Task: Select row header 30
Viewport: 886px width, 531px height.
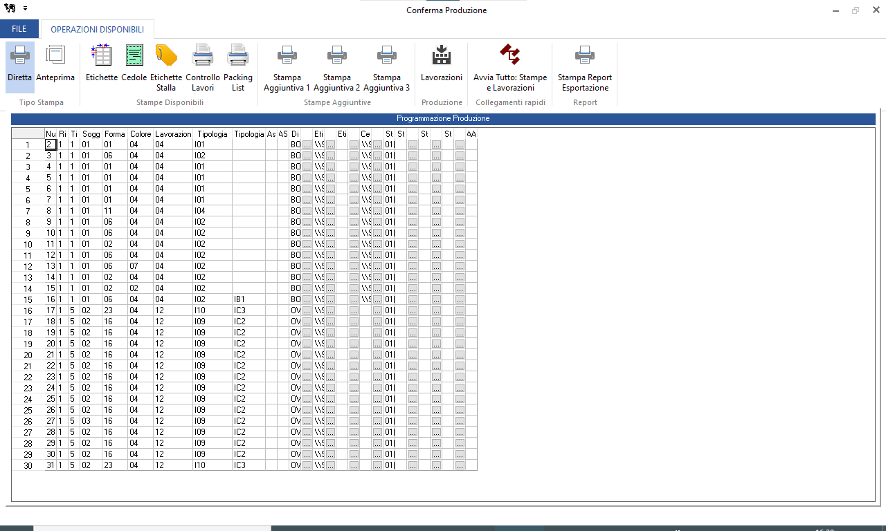Action: click(x=28, y=465)
